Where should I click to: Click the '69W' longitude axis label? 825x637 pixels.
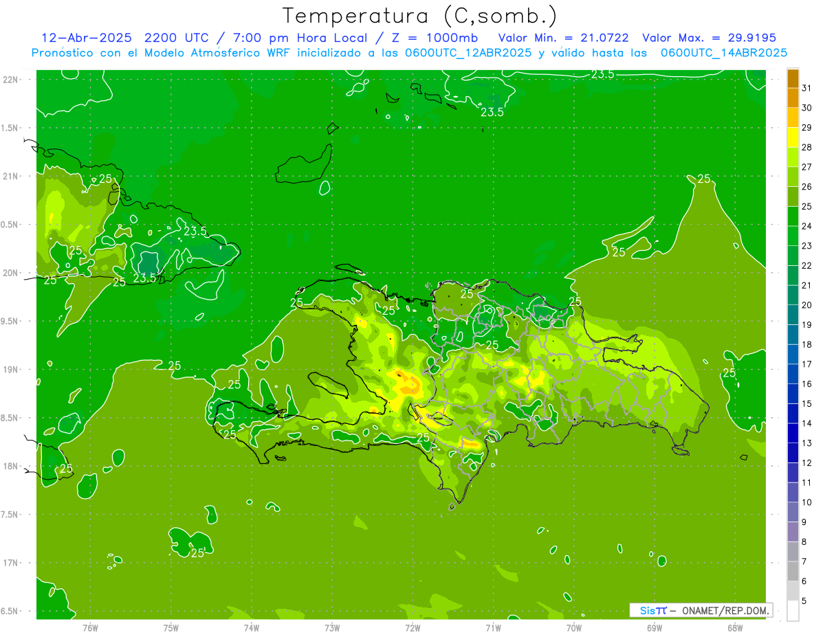point(654,628)
